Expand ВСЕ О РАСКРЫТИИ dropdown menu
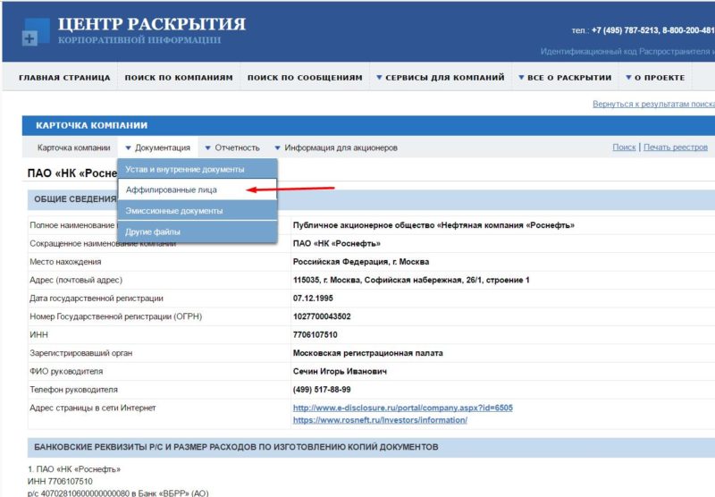 click(565, 78)
